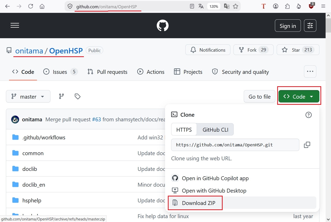Click the Sign in button
This screenshot has height=222, width=331.
point(288,26)
